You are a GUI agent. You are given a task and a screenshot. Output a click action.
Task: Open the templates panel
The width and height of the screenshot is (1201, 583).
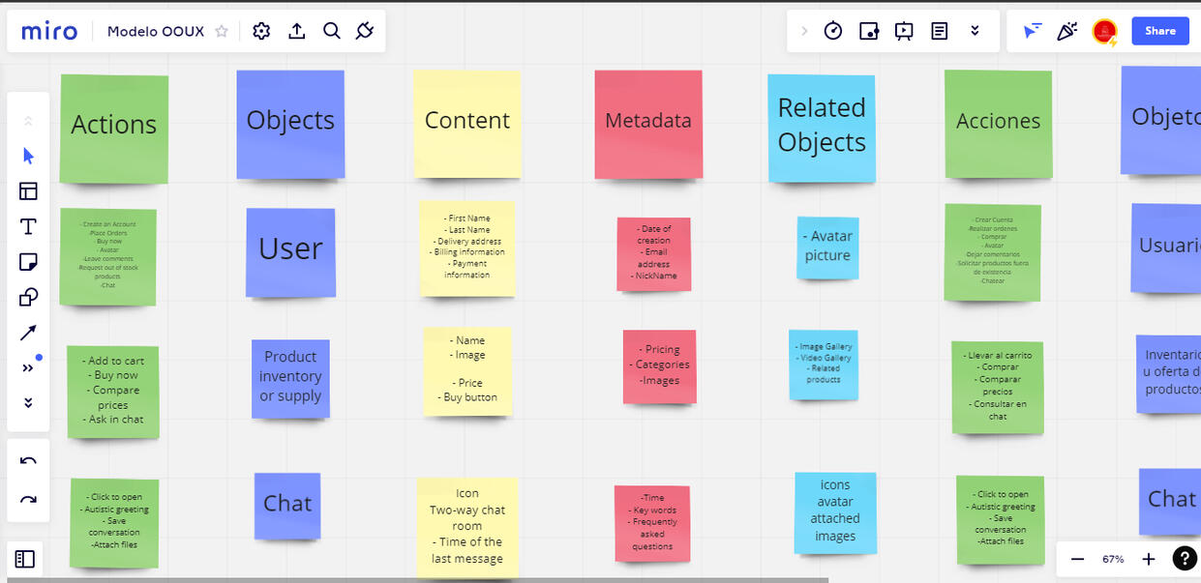pyautogui.click(x=28, y=190)
